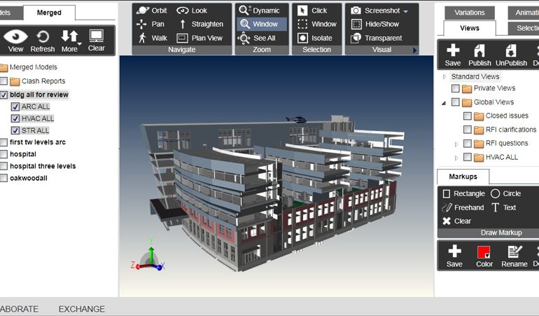This screenshot has height=316, width=539.
Task: Select the Orbit navigation tool
Action: 151,11
